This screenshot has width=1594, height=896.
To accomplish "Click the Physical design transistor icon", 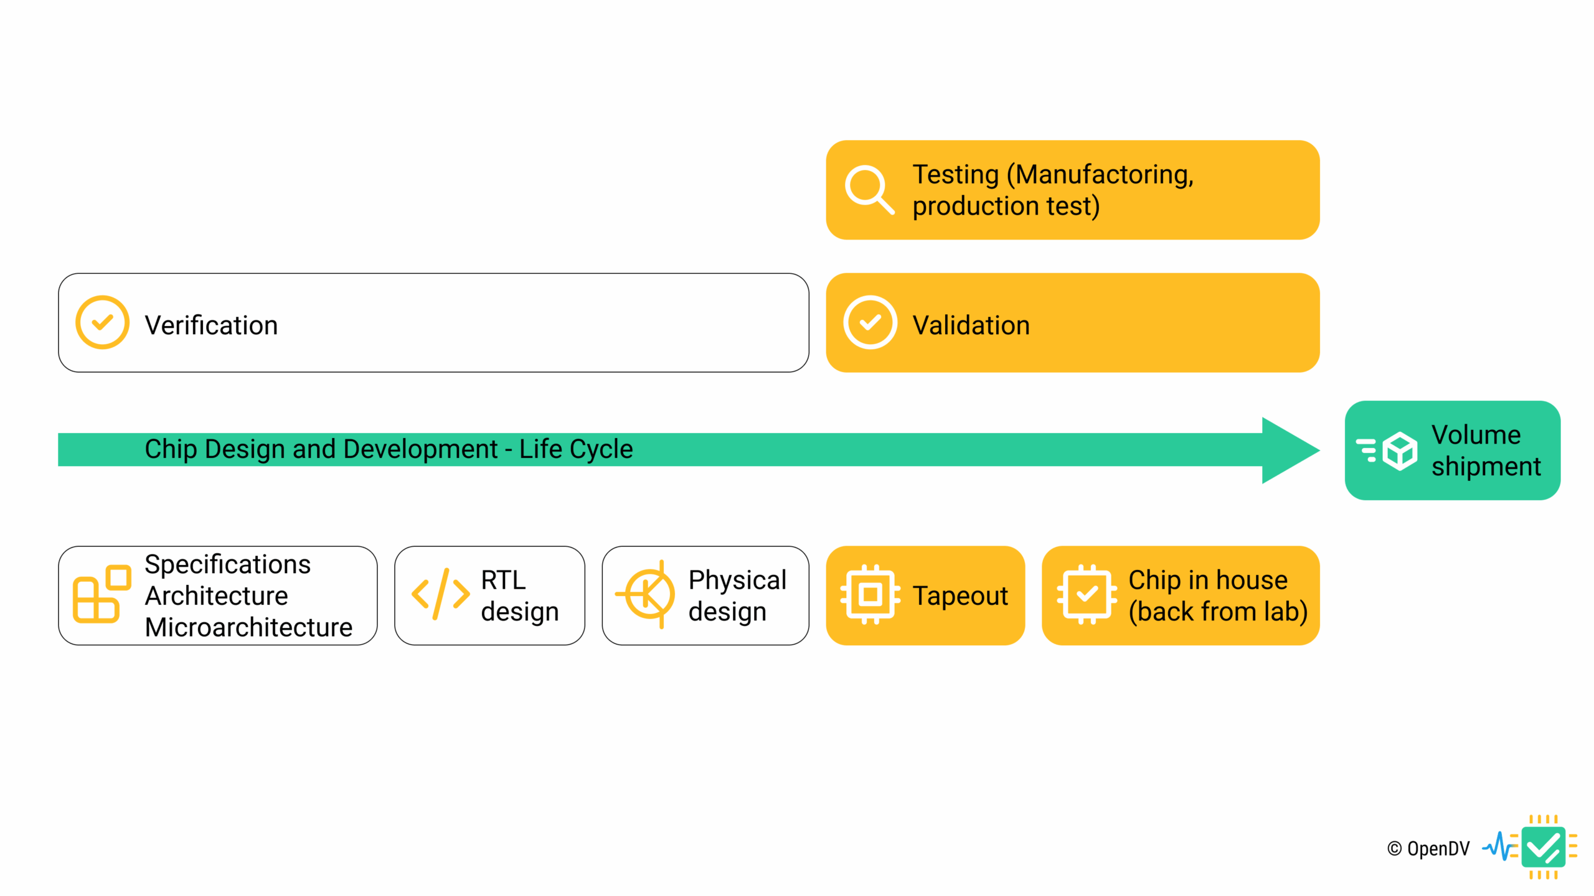I will 648,594.
